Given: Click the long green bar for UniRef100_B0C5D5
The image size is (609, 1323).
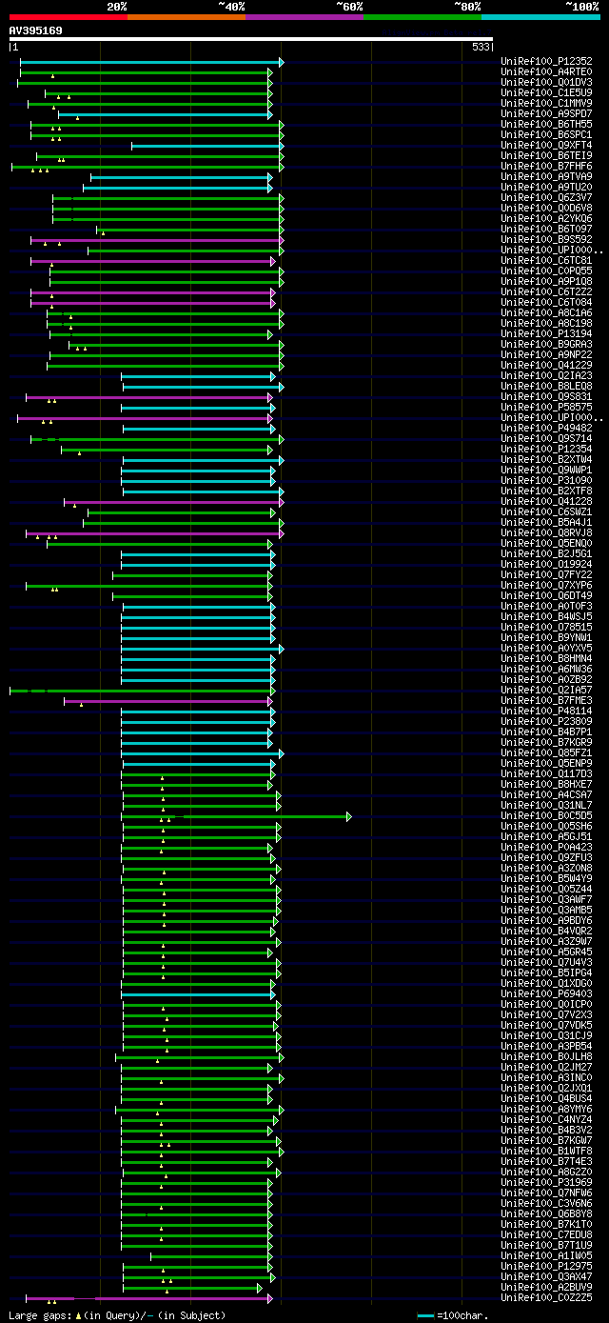Looking at the screenshot, I should click(x=236, y=816).
